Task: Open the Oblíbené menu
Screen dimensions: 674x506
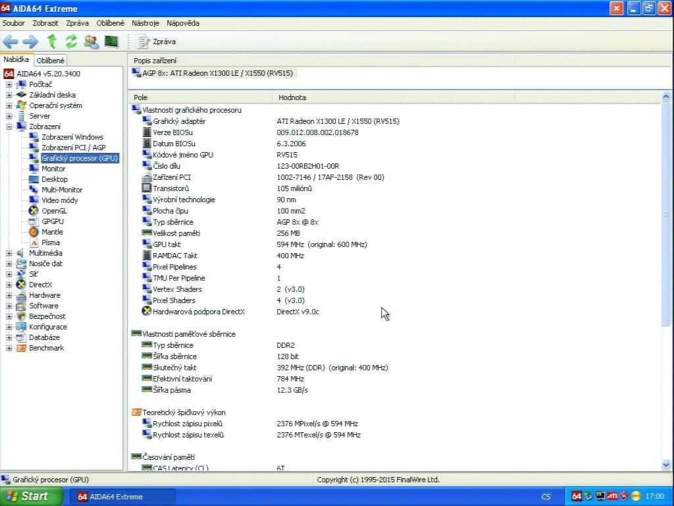Action: [110, 23]
